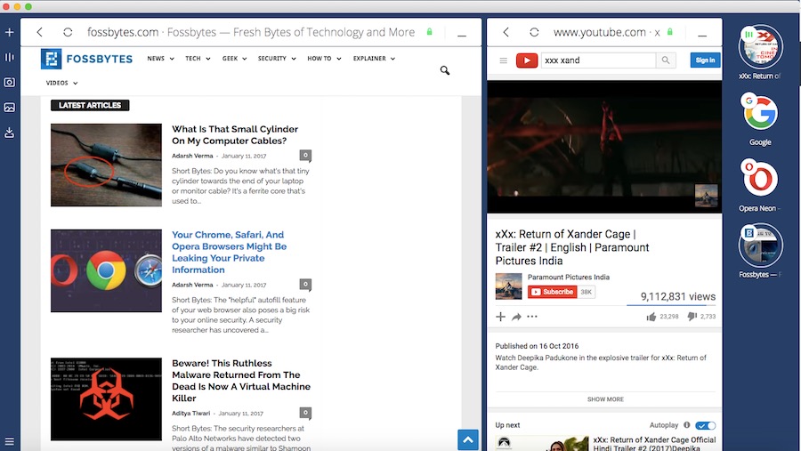Click the YouTube logo
The image size is (801, 451).
tap(527, 60)
